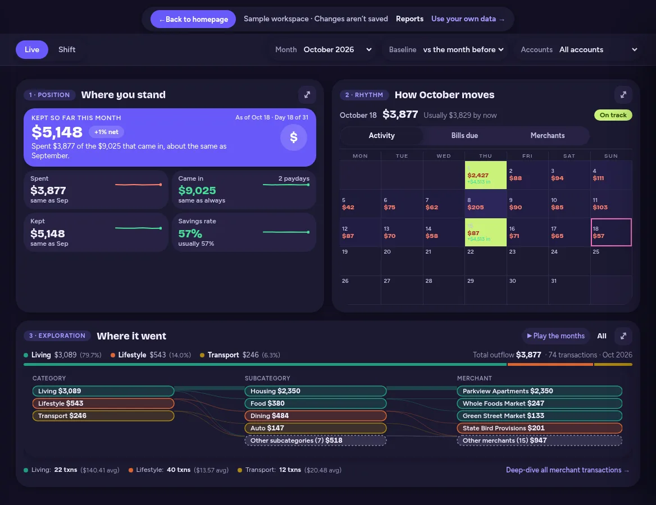Click the On track status badge

point(613,115)
